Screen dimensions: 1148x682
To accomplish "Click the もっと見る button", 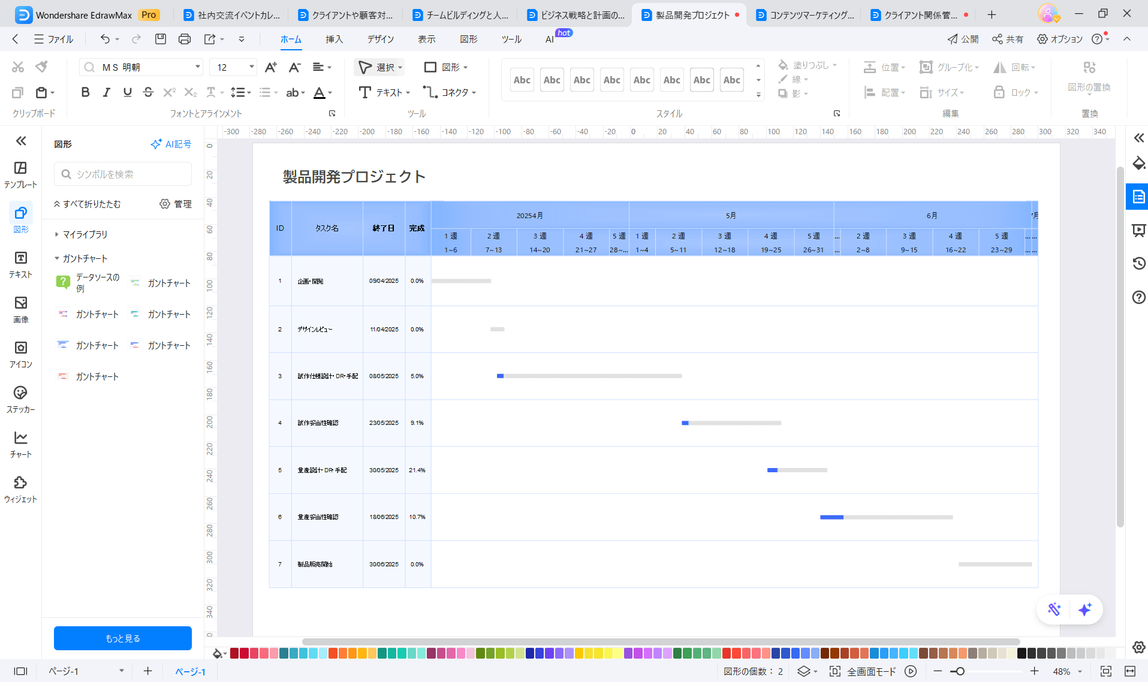I will point(123,638).
